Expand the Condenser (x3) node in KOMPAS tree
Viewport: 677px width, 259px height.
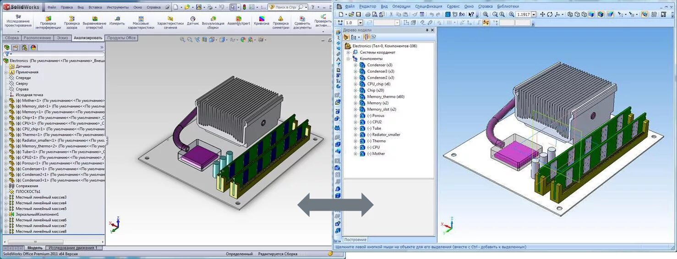pos(355,65)
